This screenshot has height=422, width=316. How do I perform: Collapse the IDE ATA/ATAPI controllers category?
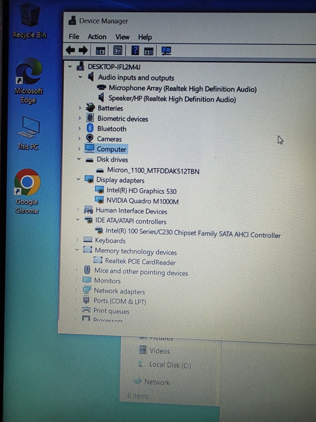click(77, 219)
